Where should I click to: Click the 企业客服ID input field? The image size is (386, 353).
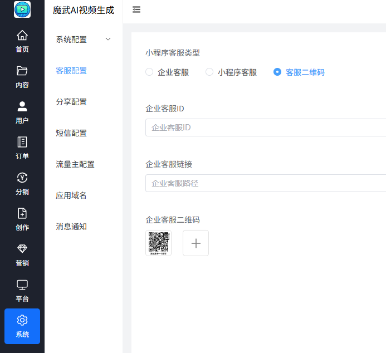click(265, 128)
